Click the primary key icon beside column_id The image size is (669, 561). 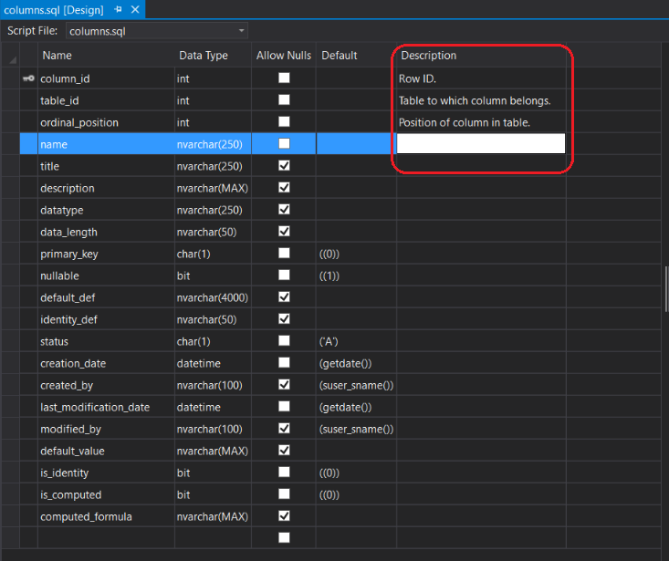point(27,78)
